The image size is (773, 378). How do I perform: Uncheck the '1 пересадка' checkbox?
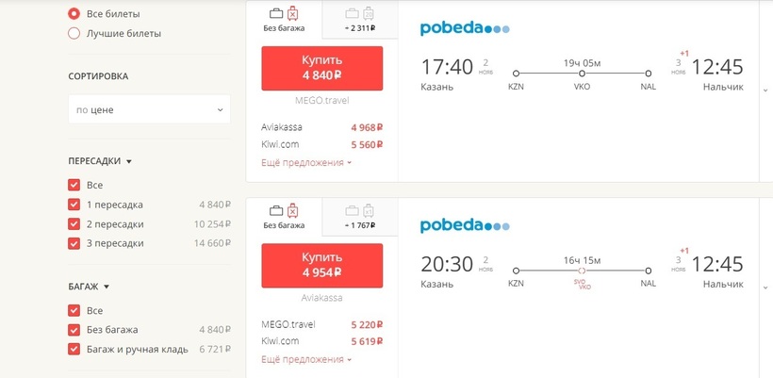coord(74,205)
